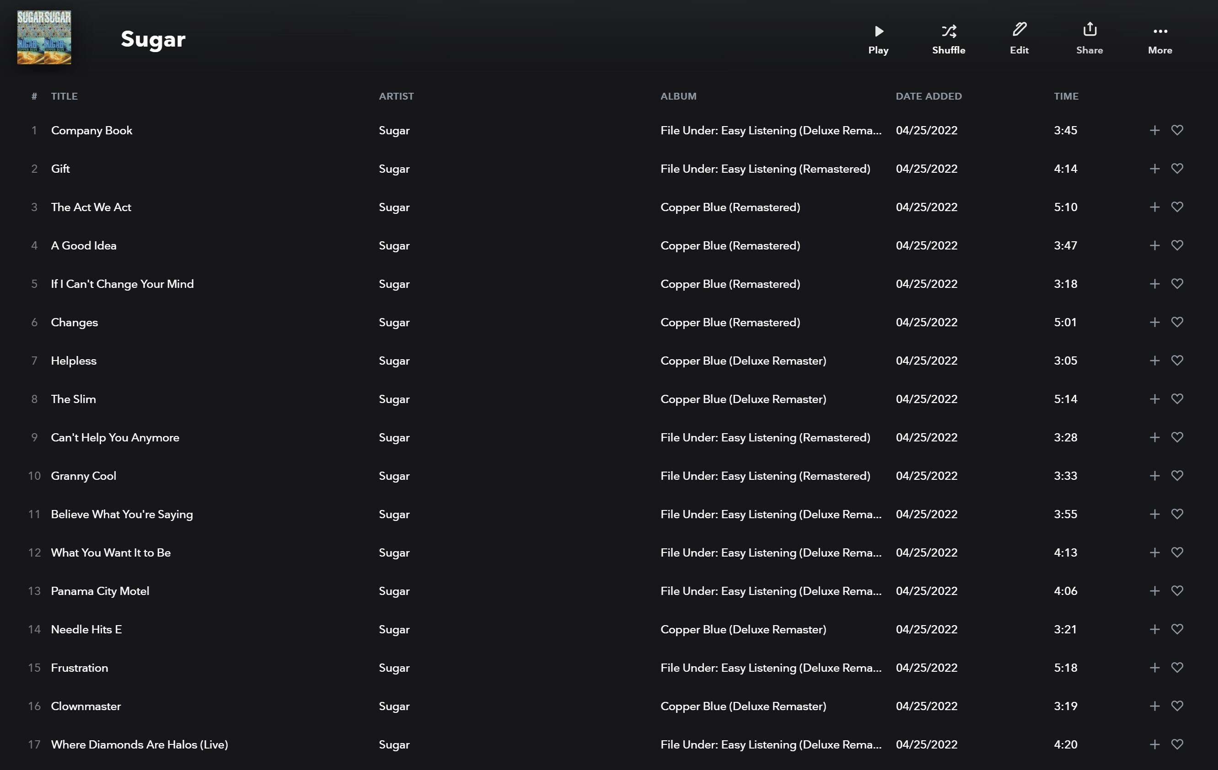
Task: Add Gift to a playlist
Action: [1154, 169]
